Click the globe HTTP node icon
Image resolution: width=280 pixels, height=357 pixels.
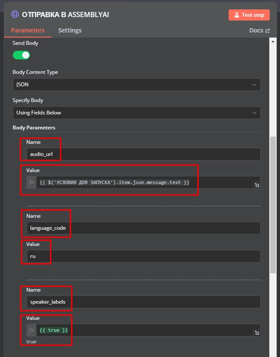pos(15,15)
